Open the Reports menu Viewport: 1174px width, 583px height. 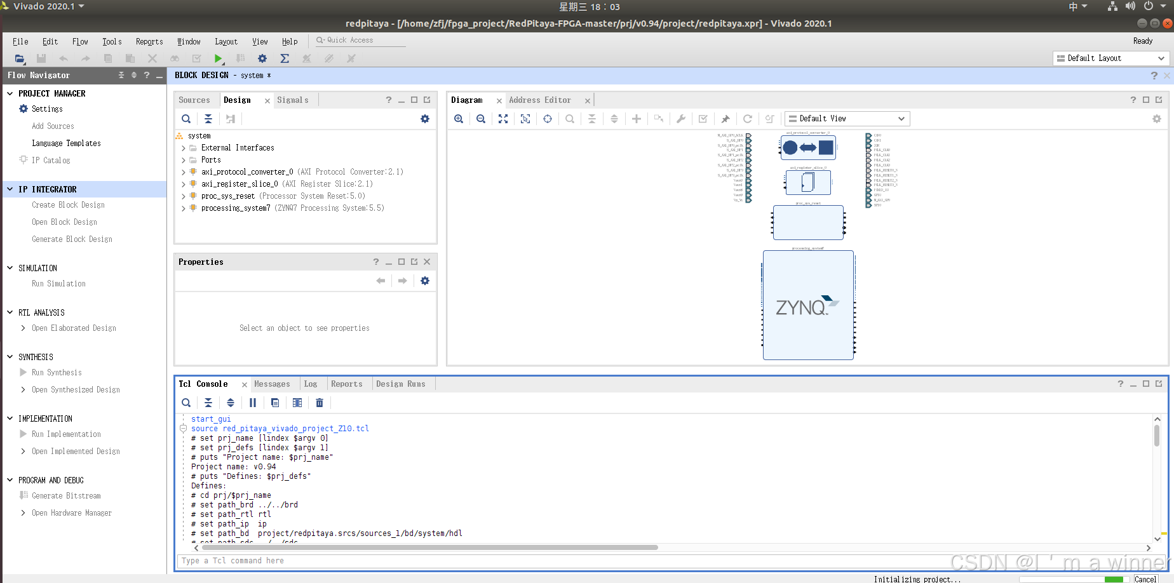click(x=149, y=41)
